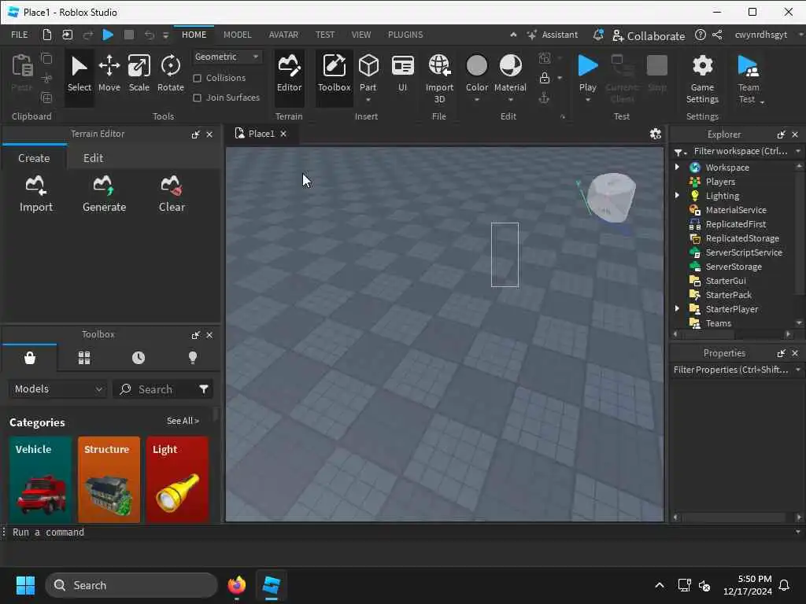
Task: Click the taskbar Search box
Action: coord(131,585)
